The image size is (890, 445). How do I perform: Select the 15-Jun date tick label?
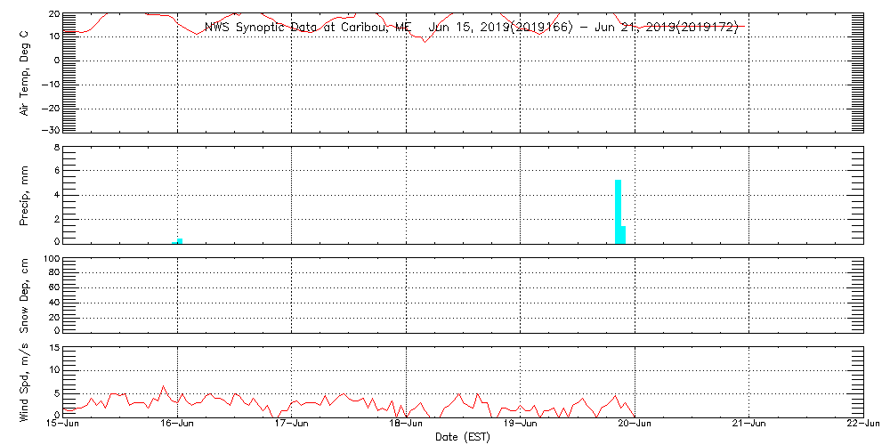pyautogui.click(x=63, y=425)
